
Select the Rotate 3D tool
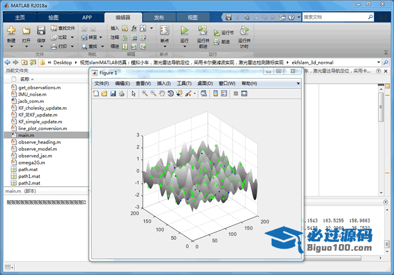(x=171, y=94)
